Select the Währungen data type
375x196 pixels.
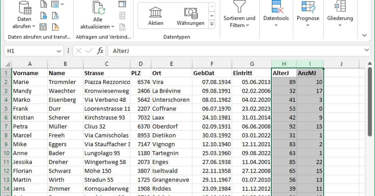pos(190,16)
